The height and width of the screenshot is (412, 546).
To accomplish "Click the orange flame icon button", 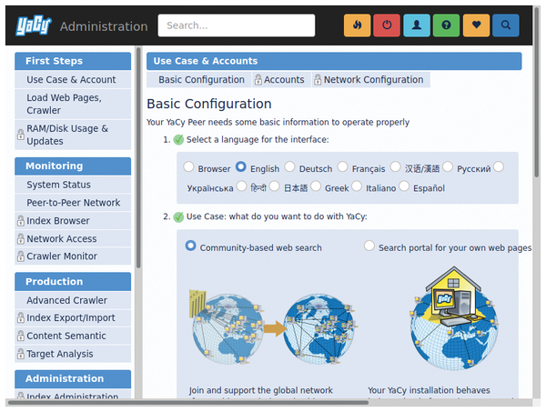I will 357,25.
